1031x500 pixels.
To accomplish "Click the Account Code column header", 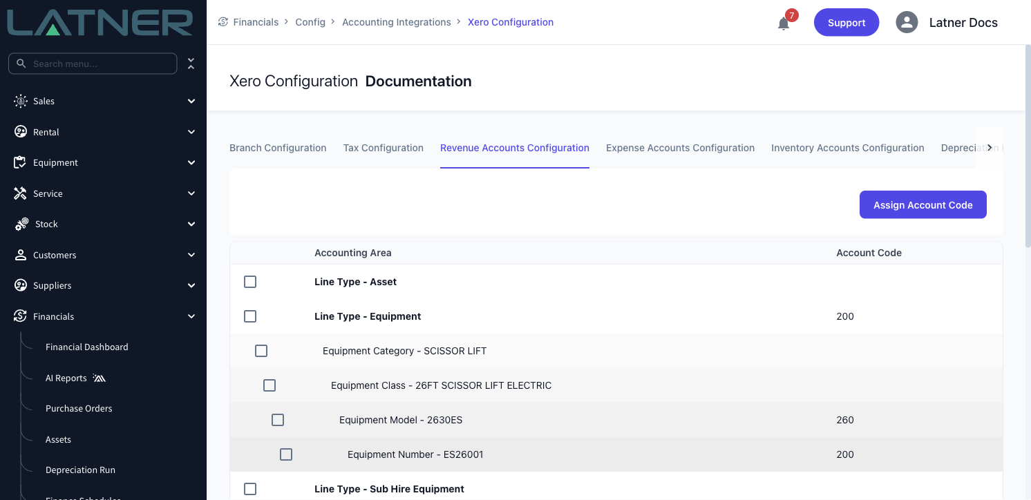I will [x=869, y=253].
